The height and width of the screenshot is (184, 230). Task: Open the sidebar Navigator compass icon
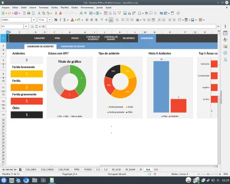(x=225, y=53)
